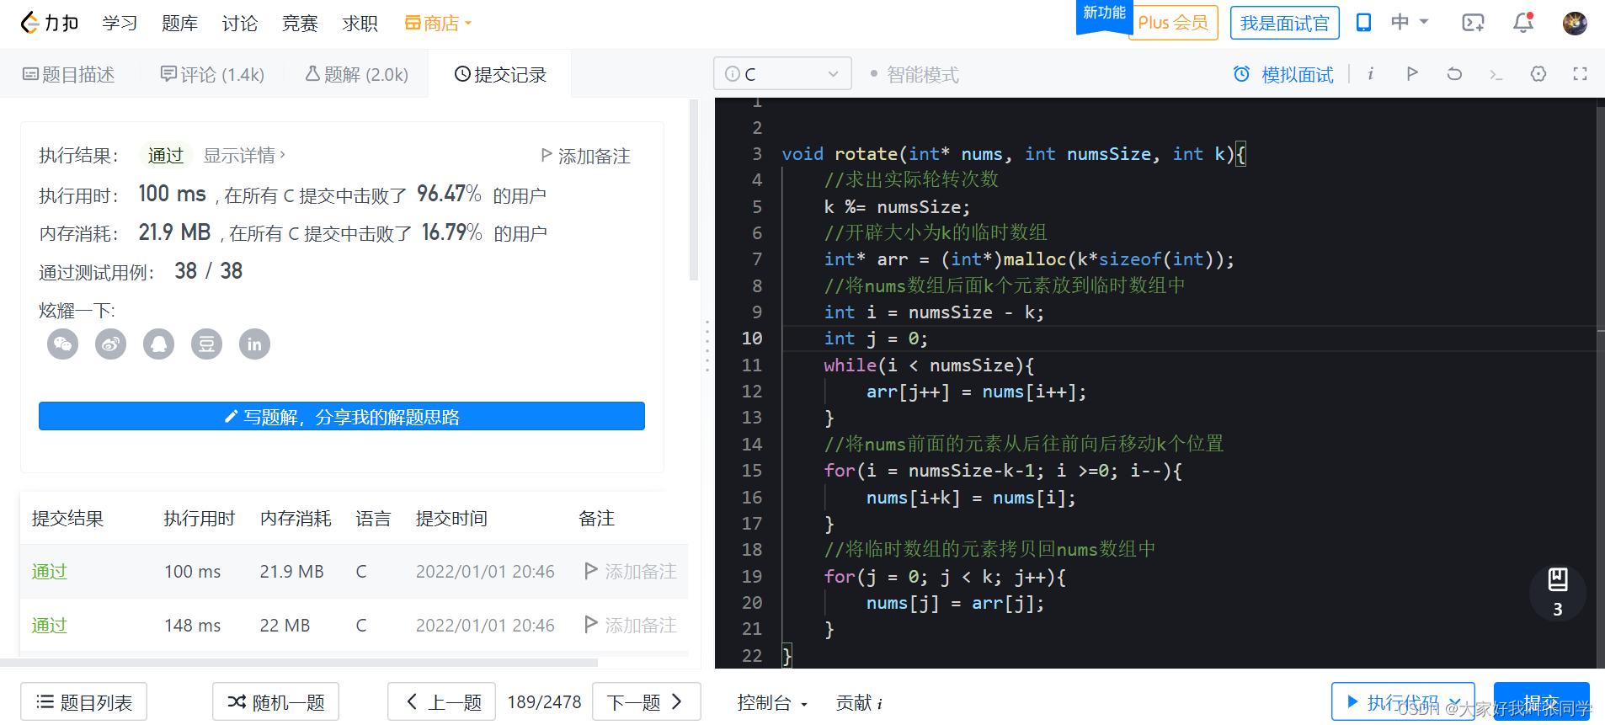Click the submissions horizontal scrollbar

coord(299,663)
